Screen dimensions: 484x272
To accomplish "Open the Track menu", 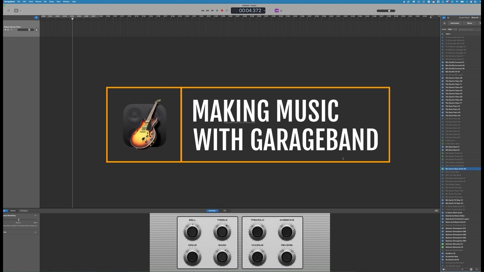I will 31,2.
